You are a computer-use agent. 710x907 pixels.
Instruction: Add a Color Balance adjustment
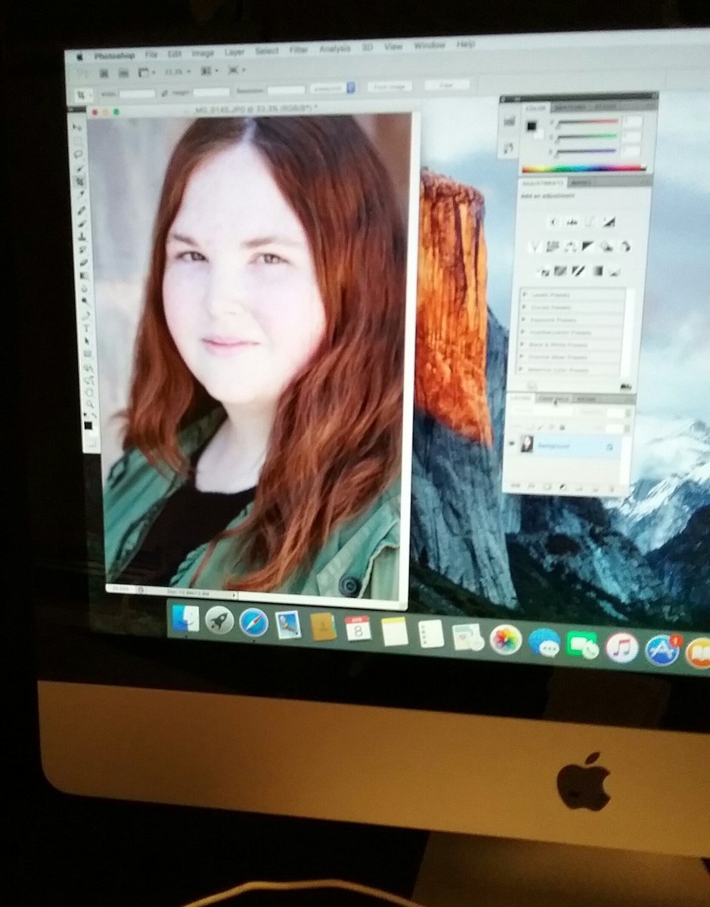pyautogui.click(x=570, y=247)
